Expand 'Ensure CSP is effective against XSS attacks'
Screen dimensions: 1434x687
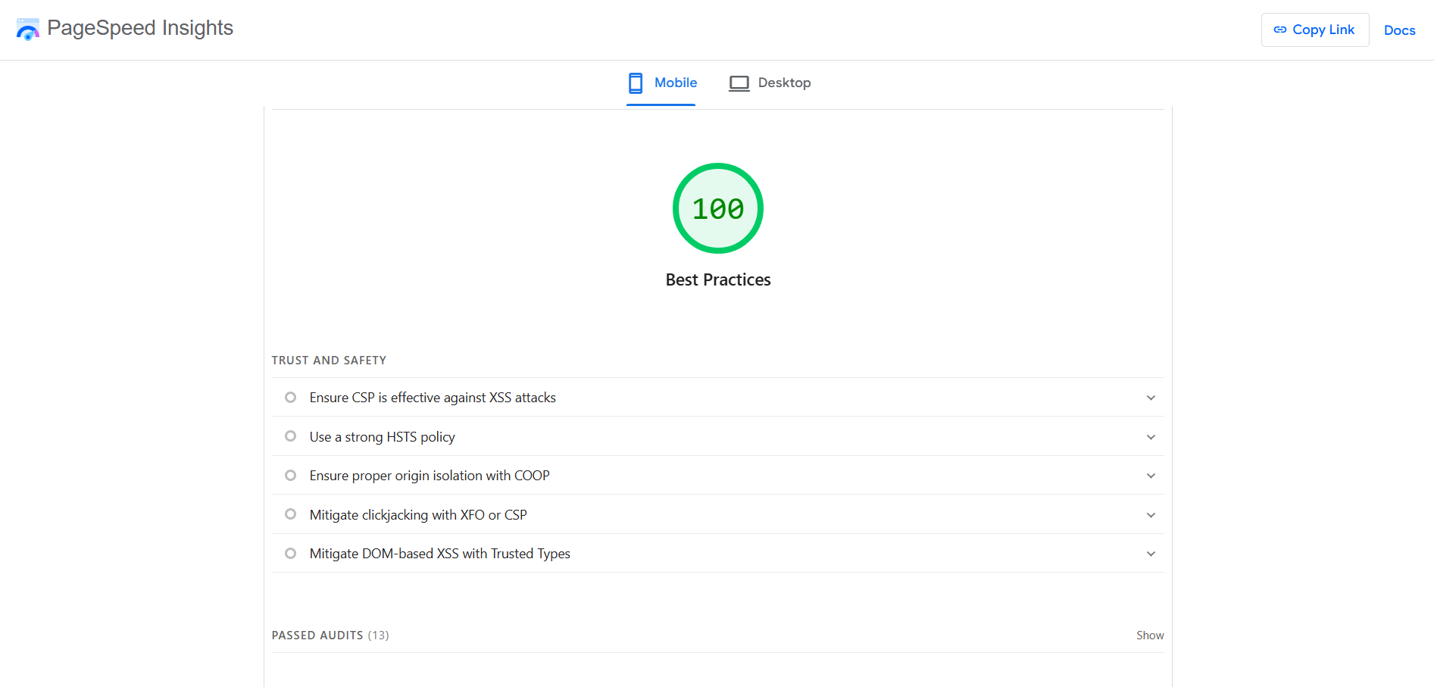(x=1151, y=397)
